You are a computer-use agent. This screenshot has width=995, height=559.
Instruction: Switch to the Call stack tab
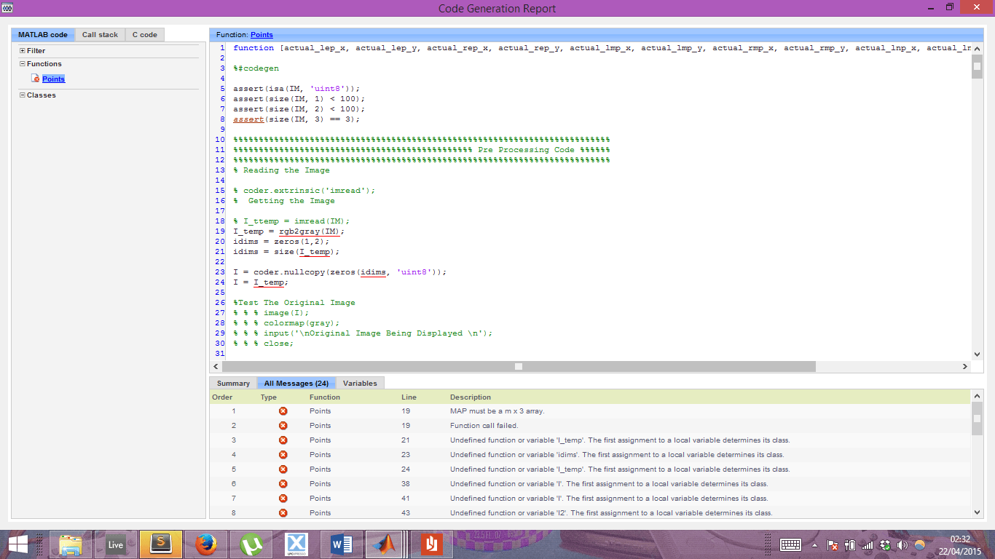pos(100,35)
